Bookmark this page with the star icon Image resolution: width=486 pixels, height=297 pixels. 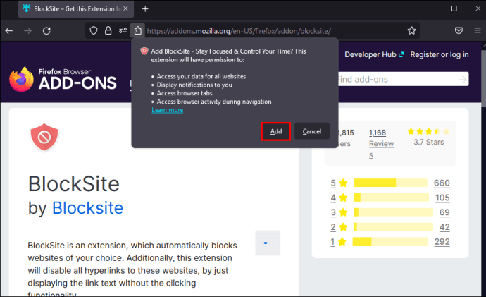411,30
